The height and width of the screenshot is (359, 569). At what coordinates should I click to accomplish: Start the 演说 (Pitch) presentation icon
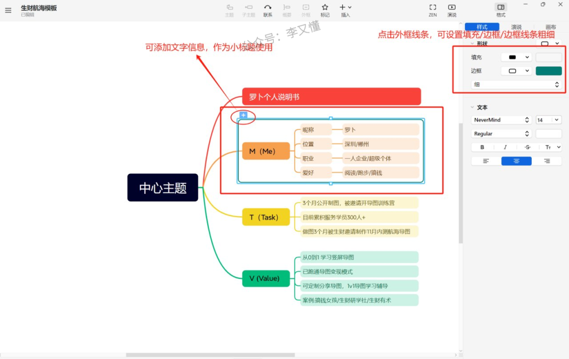452,10
